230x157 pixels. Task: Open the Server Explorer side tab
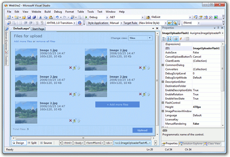[x=6, y=39]
